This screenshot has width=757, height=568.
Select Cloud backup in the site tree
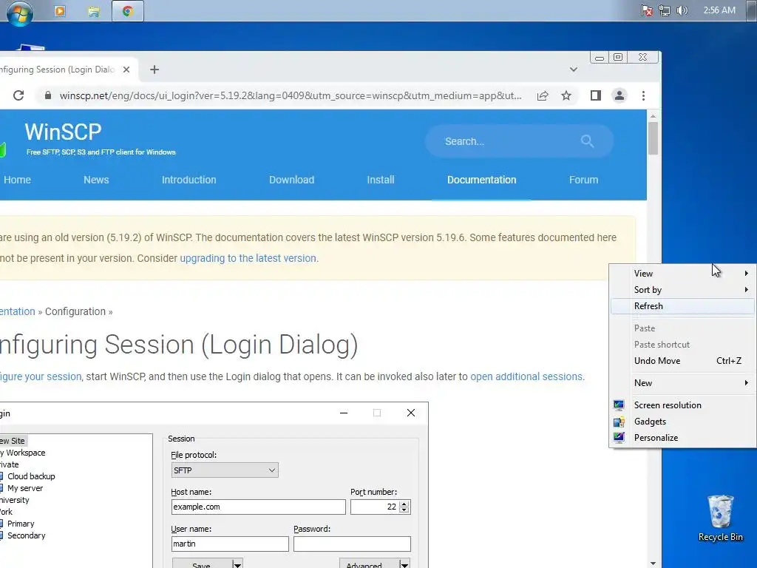(x=31, y=476)
